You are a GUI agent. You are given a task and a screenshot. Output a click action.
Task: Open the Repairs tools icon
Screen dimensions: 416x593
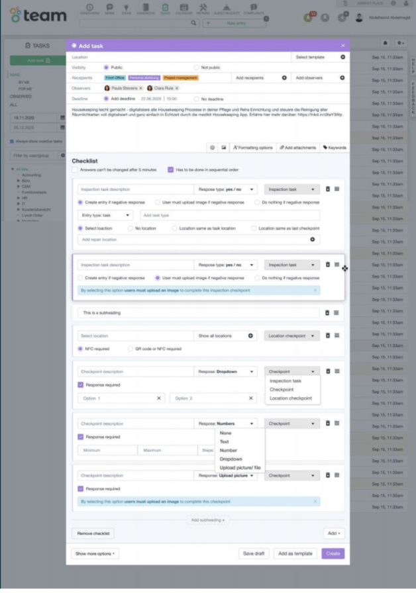click(x=203, y=9)
